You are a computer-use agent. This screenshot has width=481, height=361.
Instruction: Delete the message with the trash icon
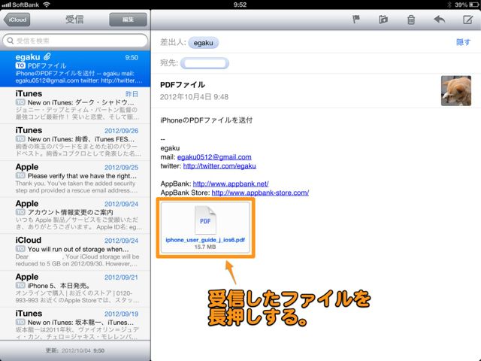tap(411, 20)
